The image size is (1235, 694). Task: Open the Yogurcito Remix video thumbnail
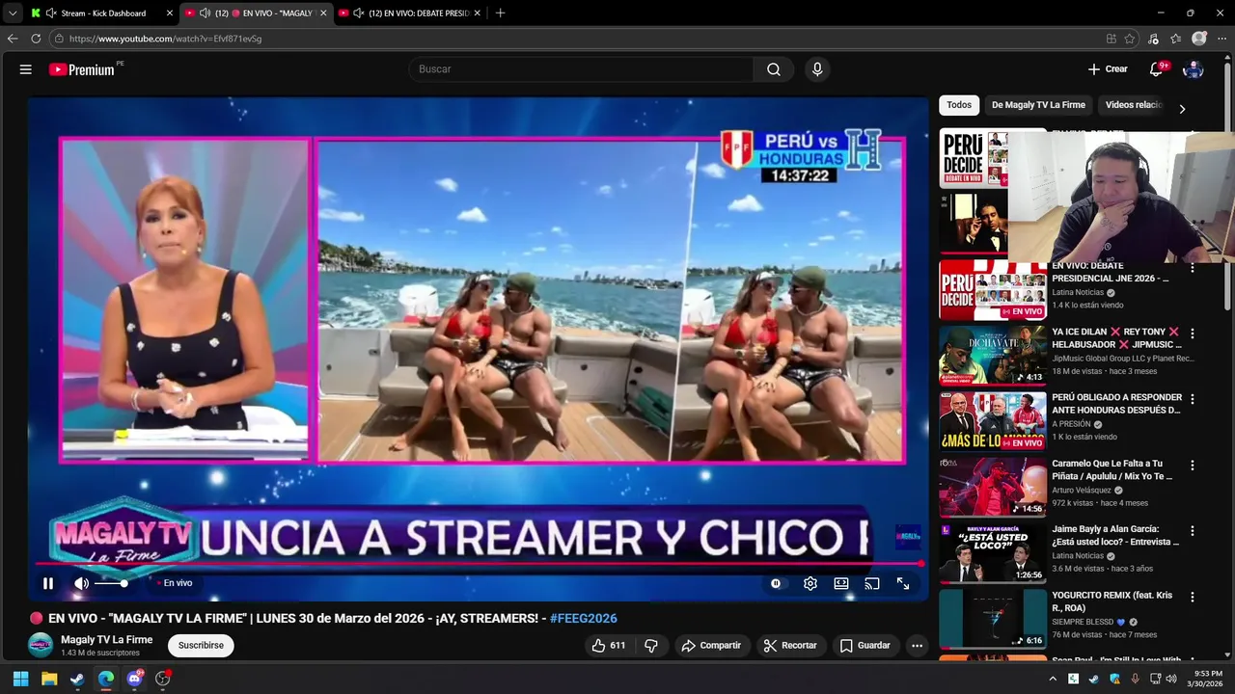pos(993,618)
